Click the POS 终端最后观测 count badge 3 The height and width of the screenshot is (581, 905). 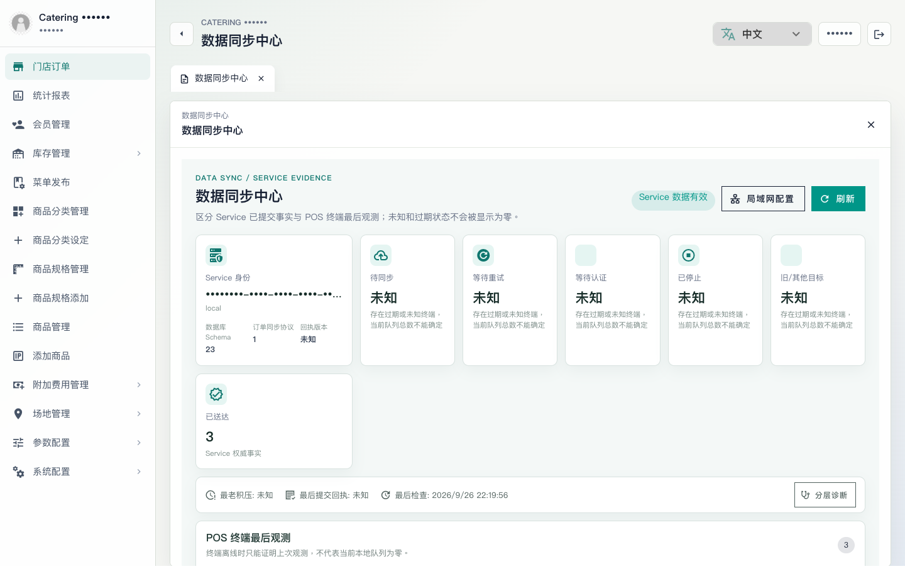pos(846,545)
